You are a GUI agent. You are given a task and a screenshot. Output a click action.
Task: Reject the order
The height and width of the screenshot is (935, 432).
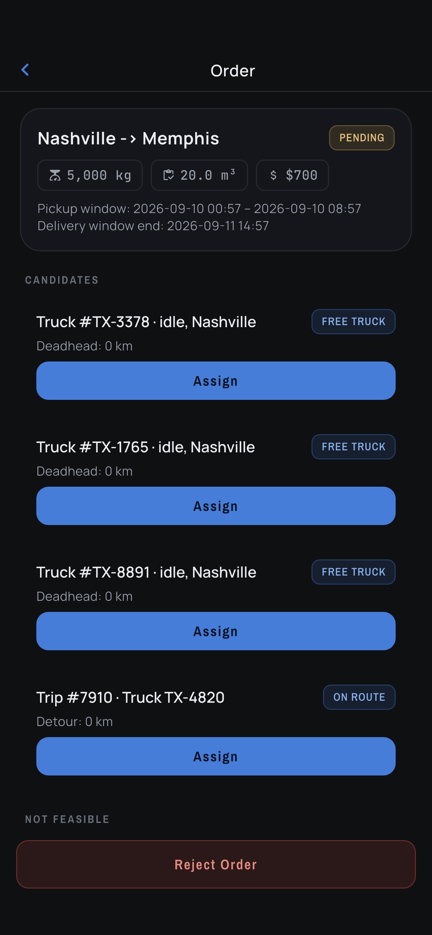tap(216, 865)
